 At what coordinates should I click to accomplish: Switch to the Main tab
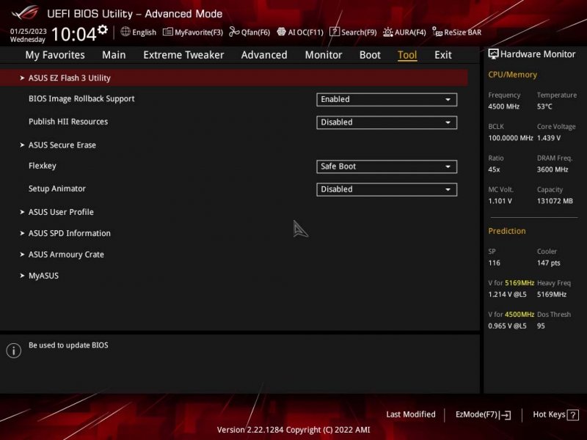click(x=114, y=55)
